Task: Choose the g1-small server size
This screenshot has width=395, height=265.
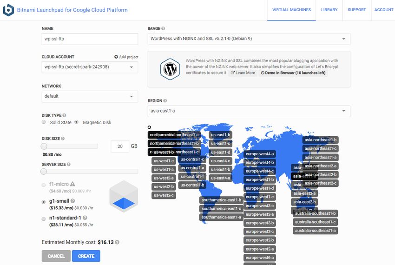Action: coord(44,202)
